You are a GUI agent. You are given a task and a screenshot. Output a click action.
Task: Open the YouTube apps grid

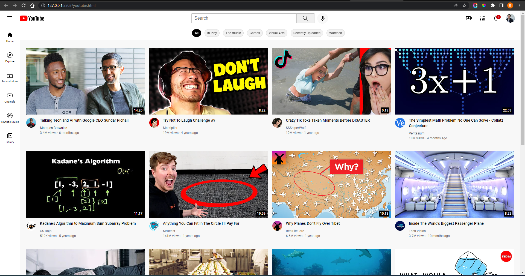point(482,18)
